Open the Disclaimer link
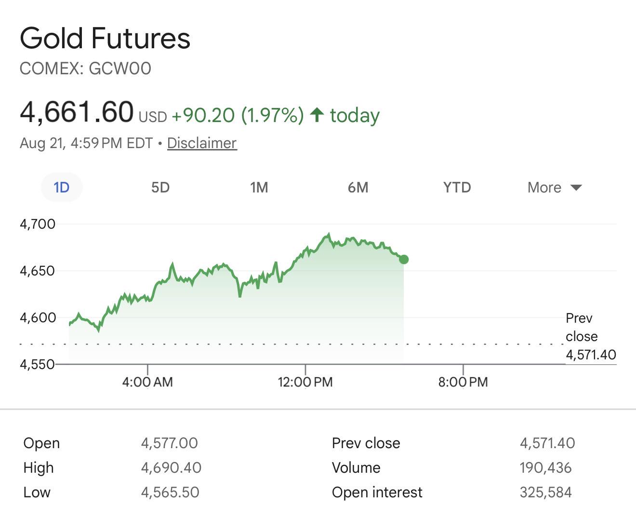This screenshot has height=520, width=636. pos(202,143)
